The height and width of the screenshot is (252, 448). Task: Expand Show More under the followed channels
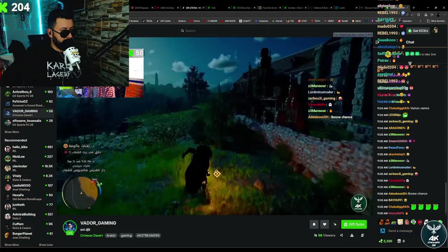click(12, 132)
